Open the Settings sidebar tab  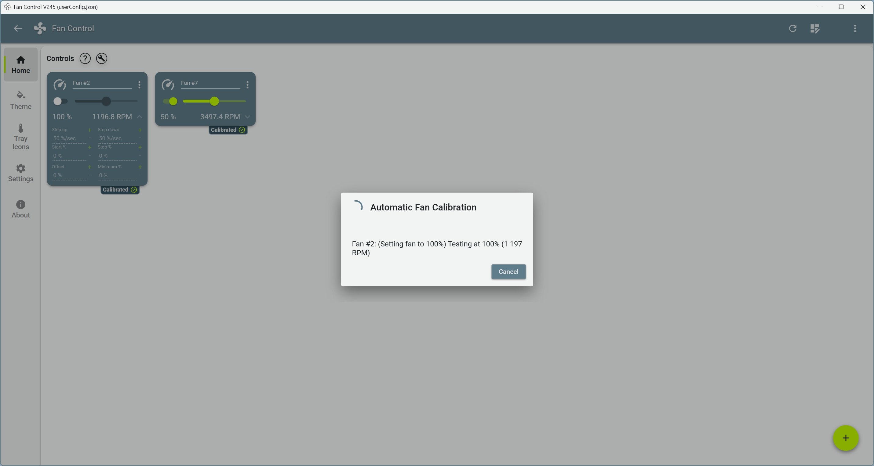[21, 173]
